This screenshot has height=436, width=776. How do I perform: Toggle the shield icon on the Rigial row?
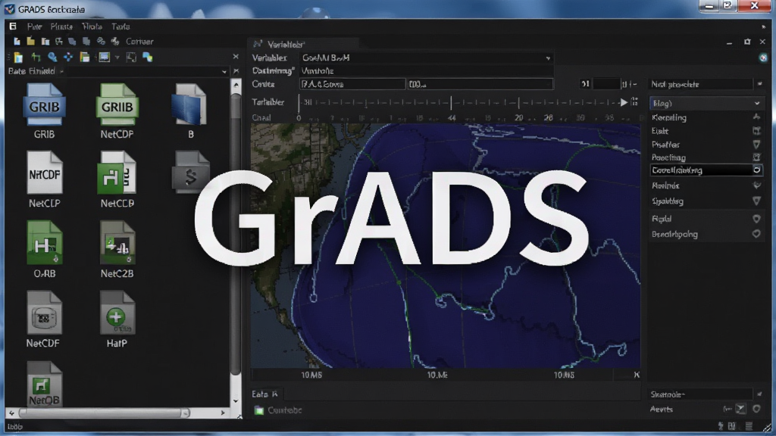pyautogui.click(x=757, y=219)
